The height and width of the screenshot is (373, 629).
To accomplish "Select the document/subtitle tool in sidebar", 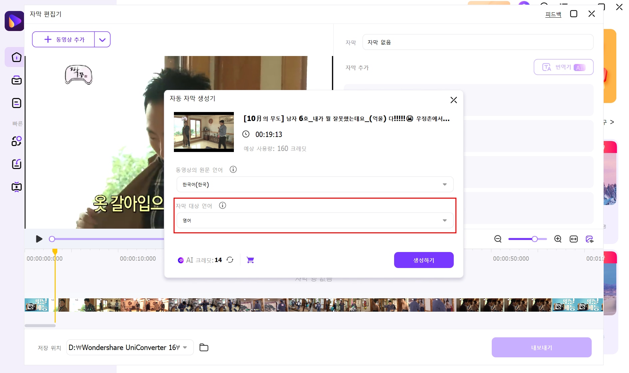I will [x=16, y=103].
